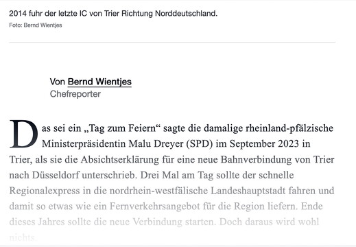Screen dimensions: 356x247
Task: Click the large drop cap letter D
Action: pos(23,134)
